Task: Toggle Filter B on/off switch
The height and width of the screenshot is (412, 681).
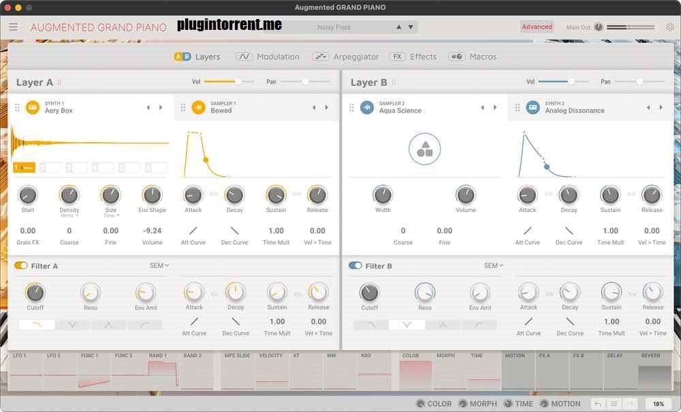Action: (355, 265)
